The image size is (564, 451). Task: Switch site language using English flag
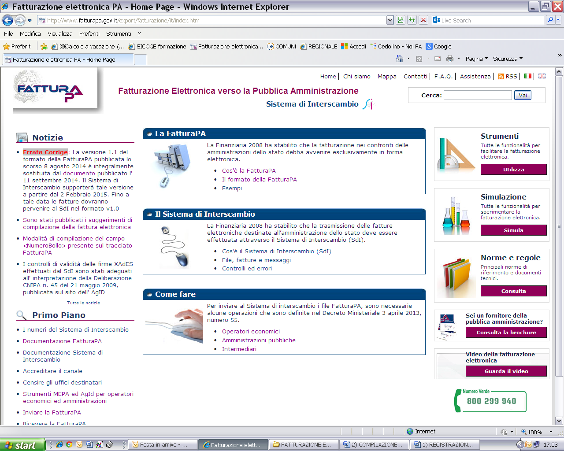tap(542, 76)
